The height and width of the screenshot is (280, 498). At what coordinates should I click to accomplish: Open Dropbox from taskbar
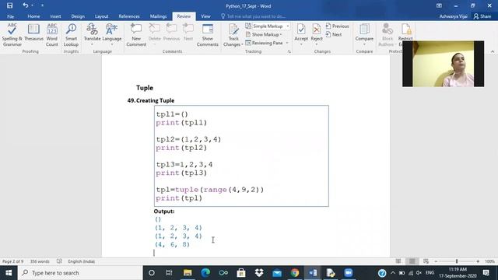point(259,273)
